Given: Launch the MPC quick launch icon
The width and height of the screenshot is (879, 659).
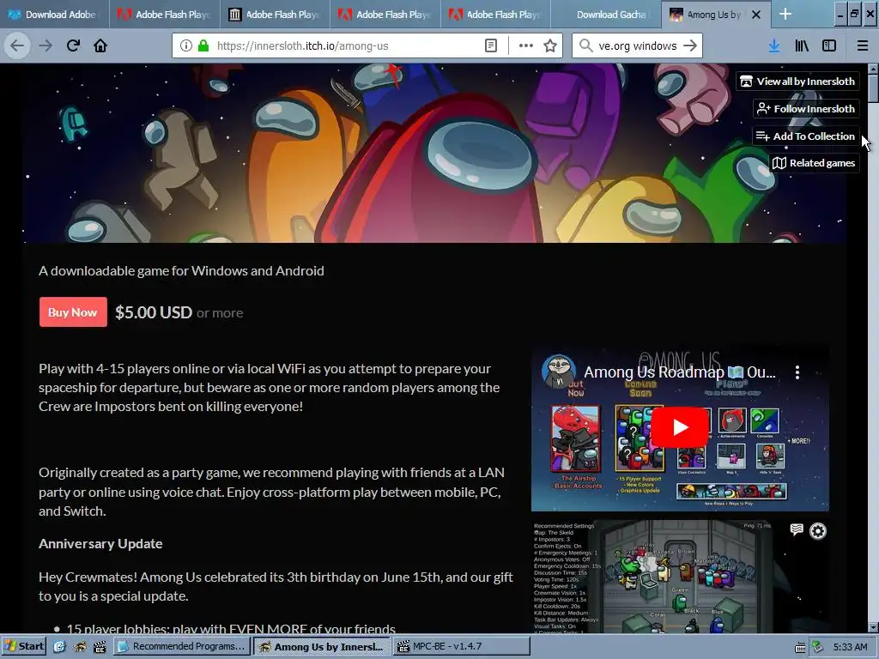Looking at the screenshot, I should [x=100, y=647].
